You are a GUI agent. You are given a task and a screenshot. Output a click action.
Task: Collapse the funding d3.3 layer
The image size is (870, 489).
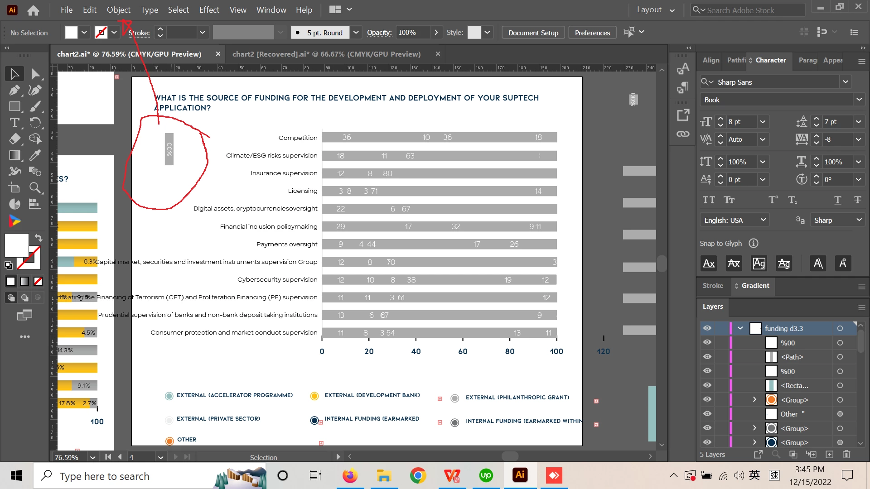click(x=740, y=328)
